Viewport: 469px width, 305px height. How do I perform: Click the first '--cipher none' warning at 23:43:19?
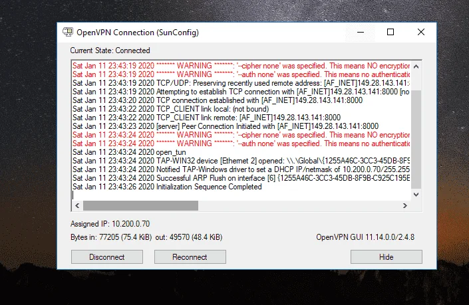(x=241, y=66)
